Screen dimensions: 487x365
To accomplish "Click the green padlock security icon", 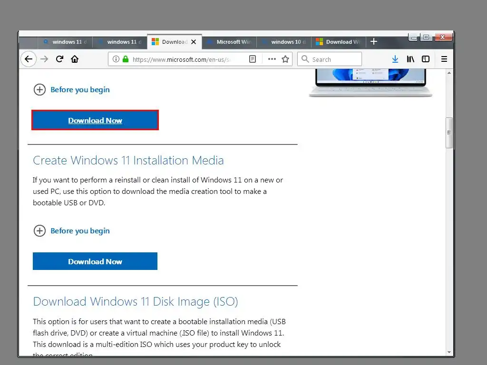I will (126, 59).
